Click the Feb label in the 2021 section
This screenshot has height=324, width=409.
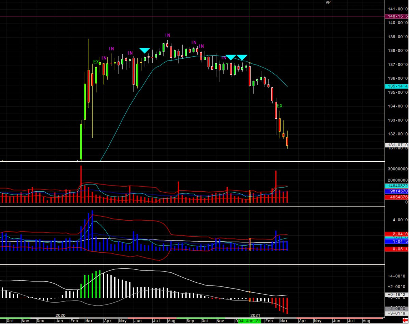point(269,321)
